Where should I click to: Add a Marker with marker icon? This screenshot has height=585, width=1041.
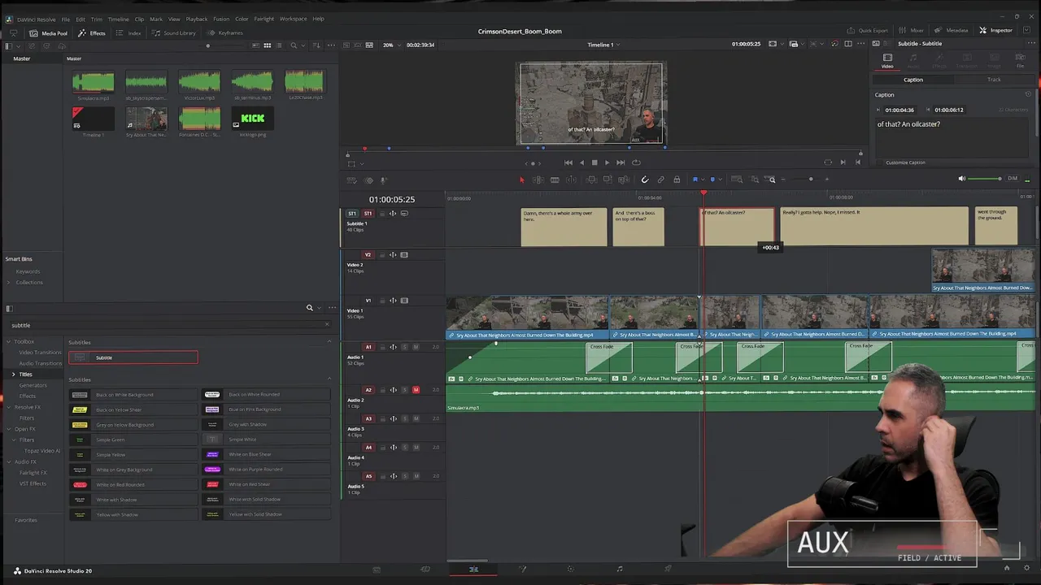[x=712, y=180]
